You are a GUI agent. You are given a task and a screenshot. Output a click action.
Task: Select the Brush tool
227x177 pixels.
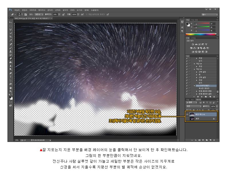coord(11,48)
